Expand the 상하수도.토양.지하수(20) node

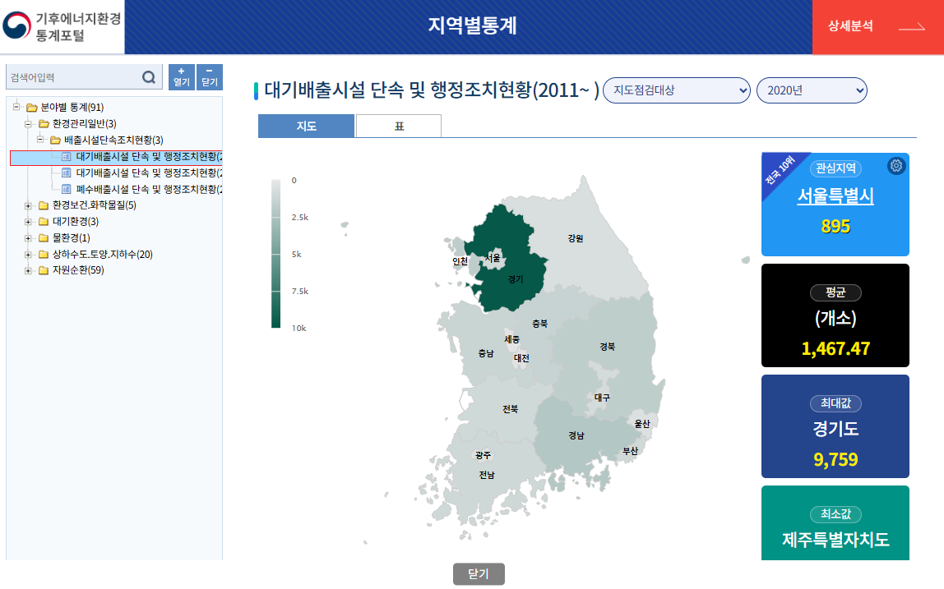(28, 255)
